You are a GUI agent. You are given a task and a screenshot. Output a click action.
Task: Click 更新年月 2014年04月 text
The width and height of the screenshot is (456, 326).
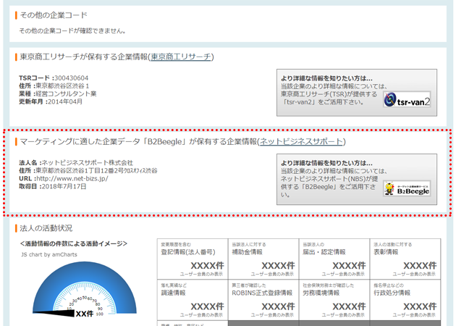(51, 101)
